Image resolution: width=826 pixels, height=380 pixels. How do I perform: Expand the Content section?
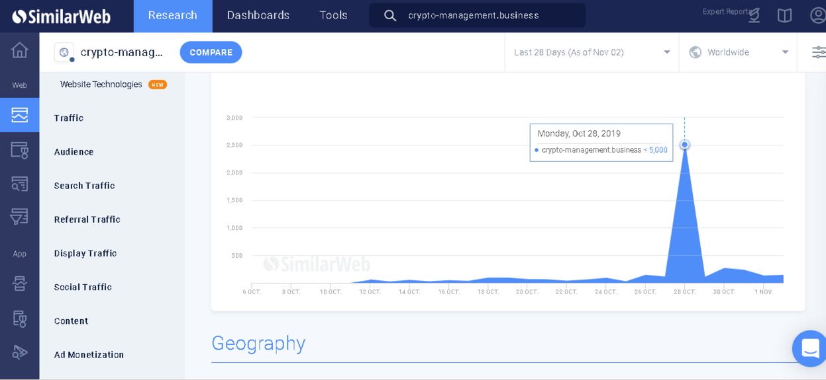(x=71, y=321)
